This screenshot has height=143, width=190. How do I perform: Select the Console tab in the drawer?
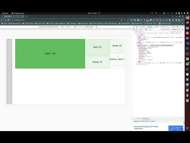click(x=138, y=118)
